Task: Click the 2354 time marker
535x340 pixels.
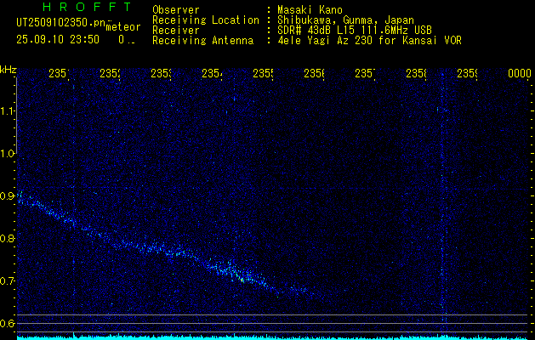Action: coord(213,73)
